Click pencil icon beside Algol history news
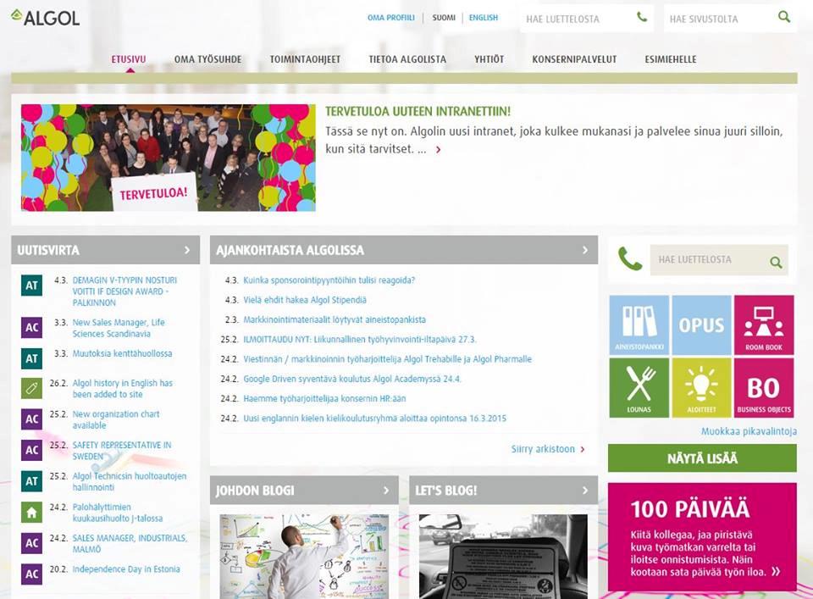 pyautogui.click(x=31, y=388)
